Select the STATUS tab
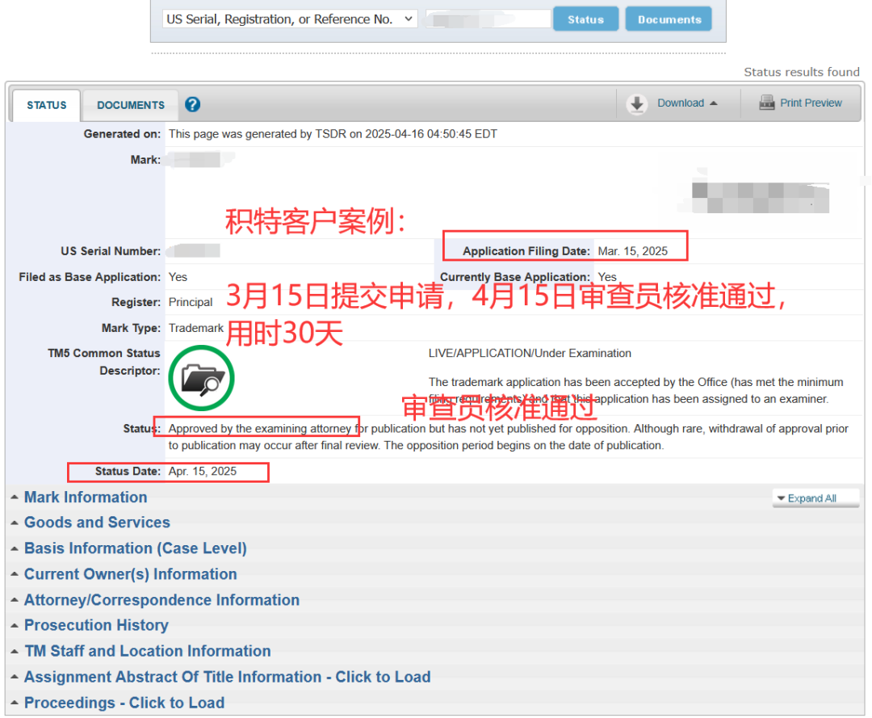872x718 pixels. pyautogui.click(x=46, y=104)
